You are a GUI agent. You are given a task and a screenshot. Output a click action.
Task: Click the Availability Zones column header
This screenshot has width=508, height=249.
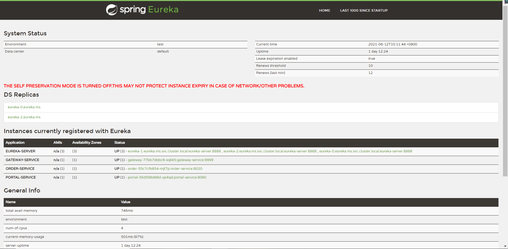pos(87,143)
